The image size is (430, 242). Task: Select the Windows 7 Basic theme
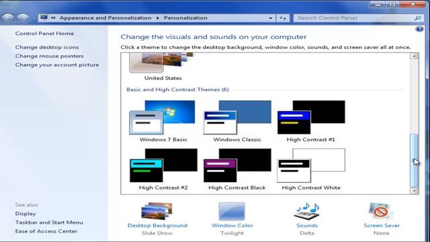point(163,121)
